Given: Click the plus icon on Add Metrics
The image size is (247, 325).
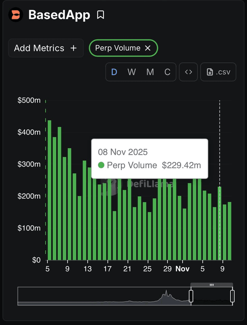Looking at the screenshot, I should 73,48.
